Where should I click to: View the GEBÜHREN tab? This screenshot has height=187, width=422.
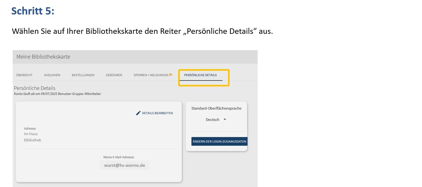pyautogui.click(x=114, y=75)
